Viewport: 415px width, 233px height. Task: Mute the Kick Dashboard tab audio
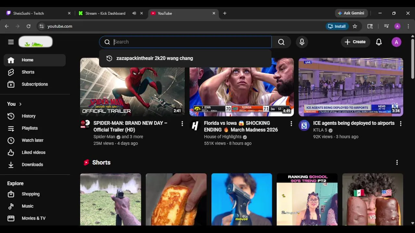click(134, 13)
